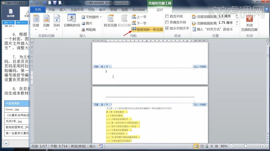Click 页面: 1/17 page indicator
The width and height of the screenshot is (270, 151).
point(39,146)
